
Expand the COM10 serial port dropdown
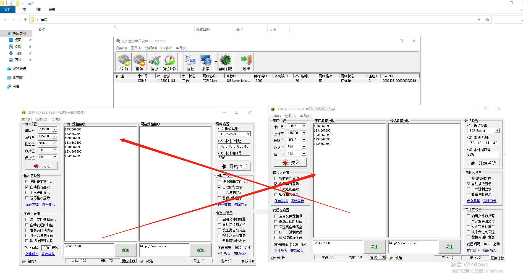coord(55,129)
